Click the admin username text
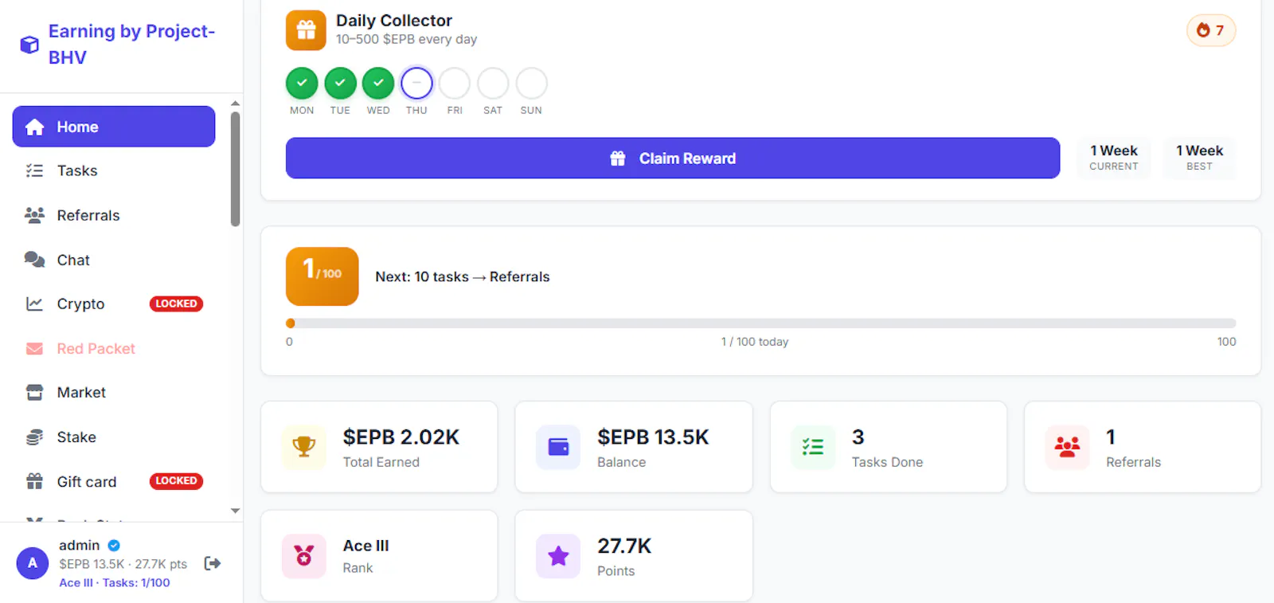1274x603 pixels. pos(80,546)
